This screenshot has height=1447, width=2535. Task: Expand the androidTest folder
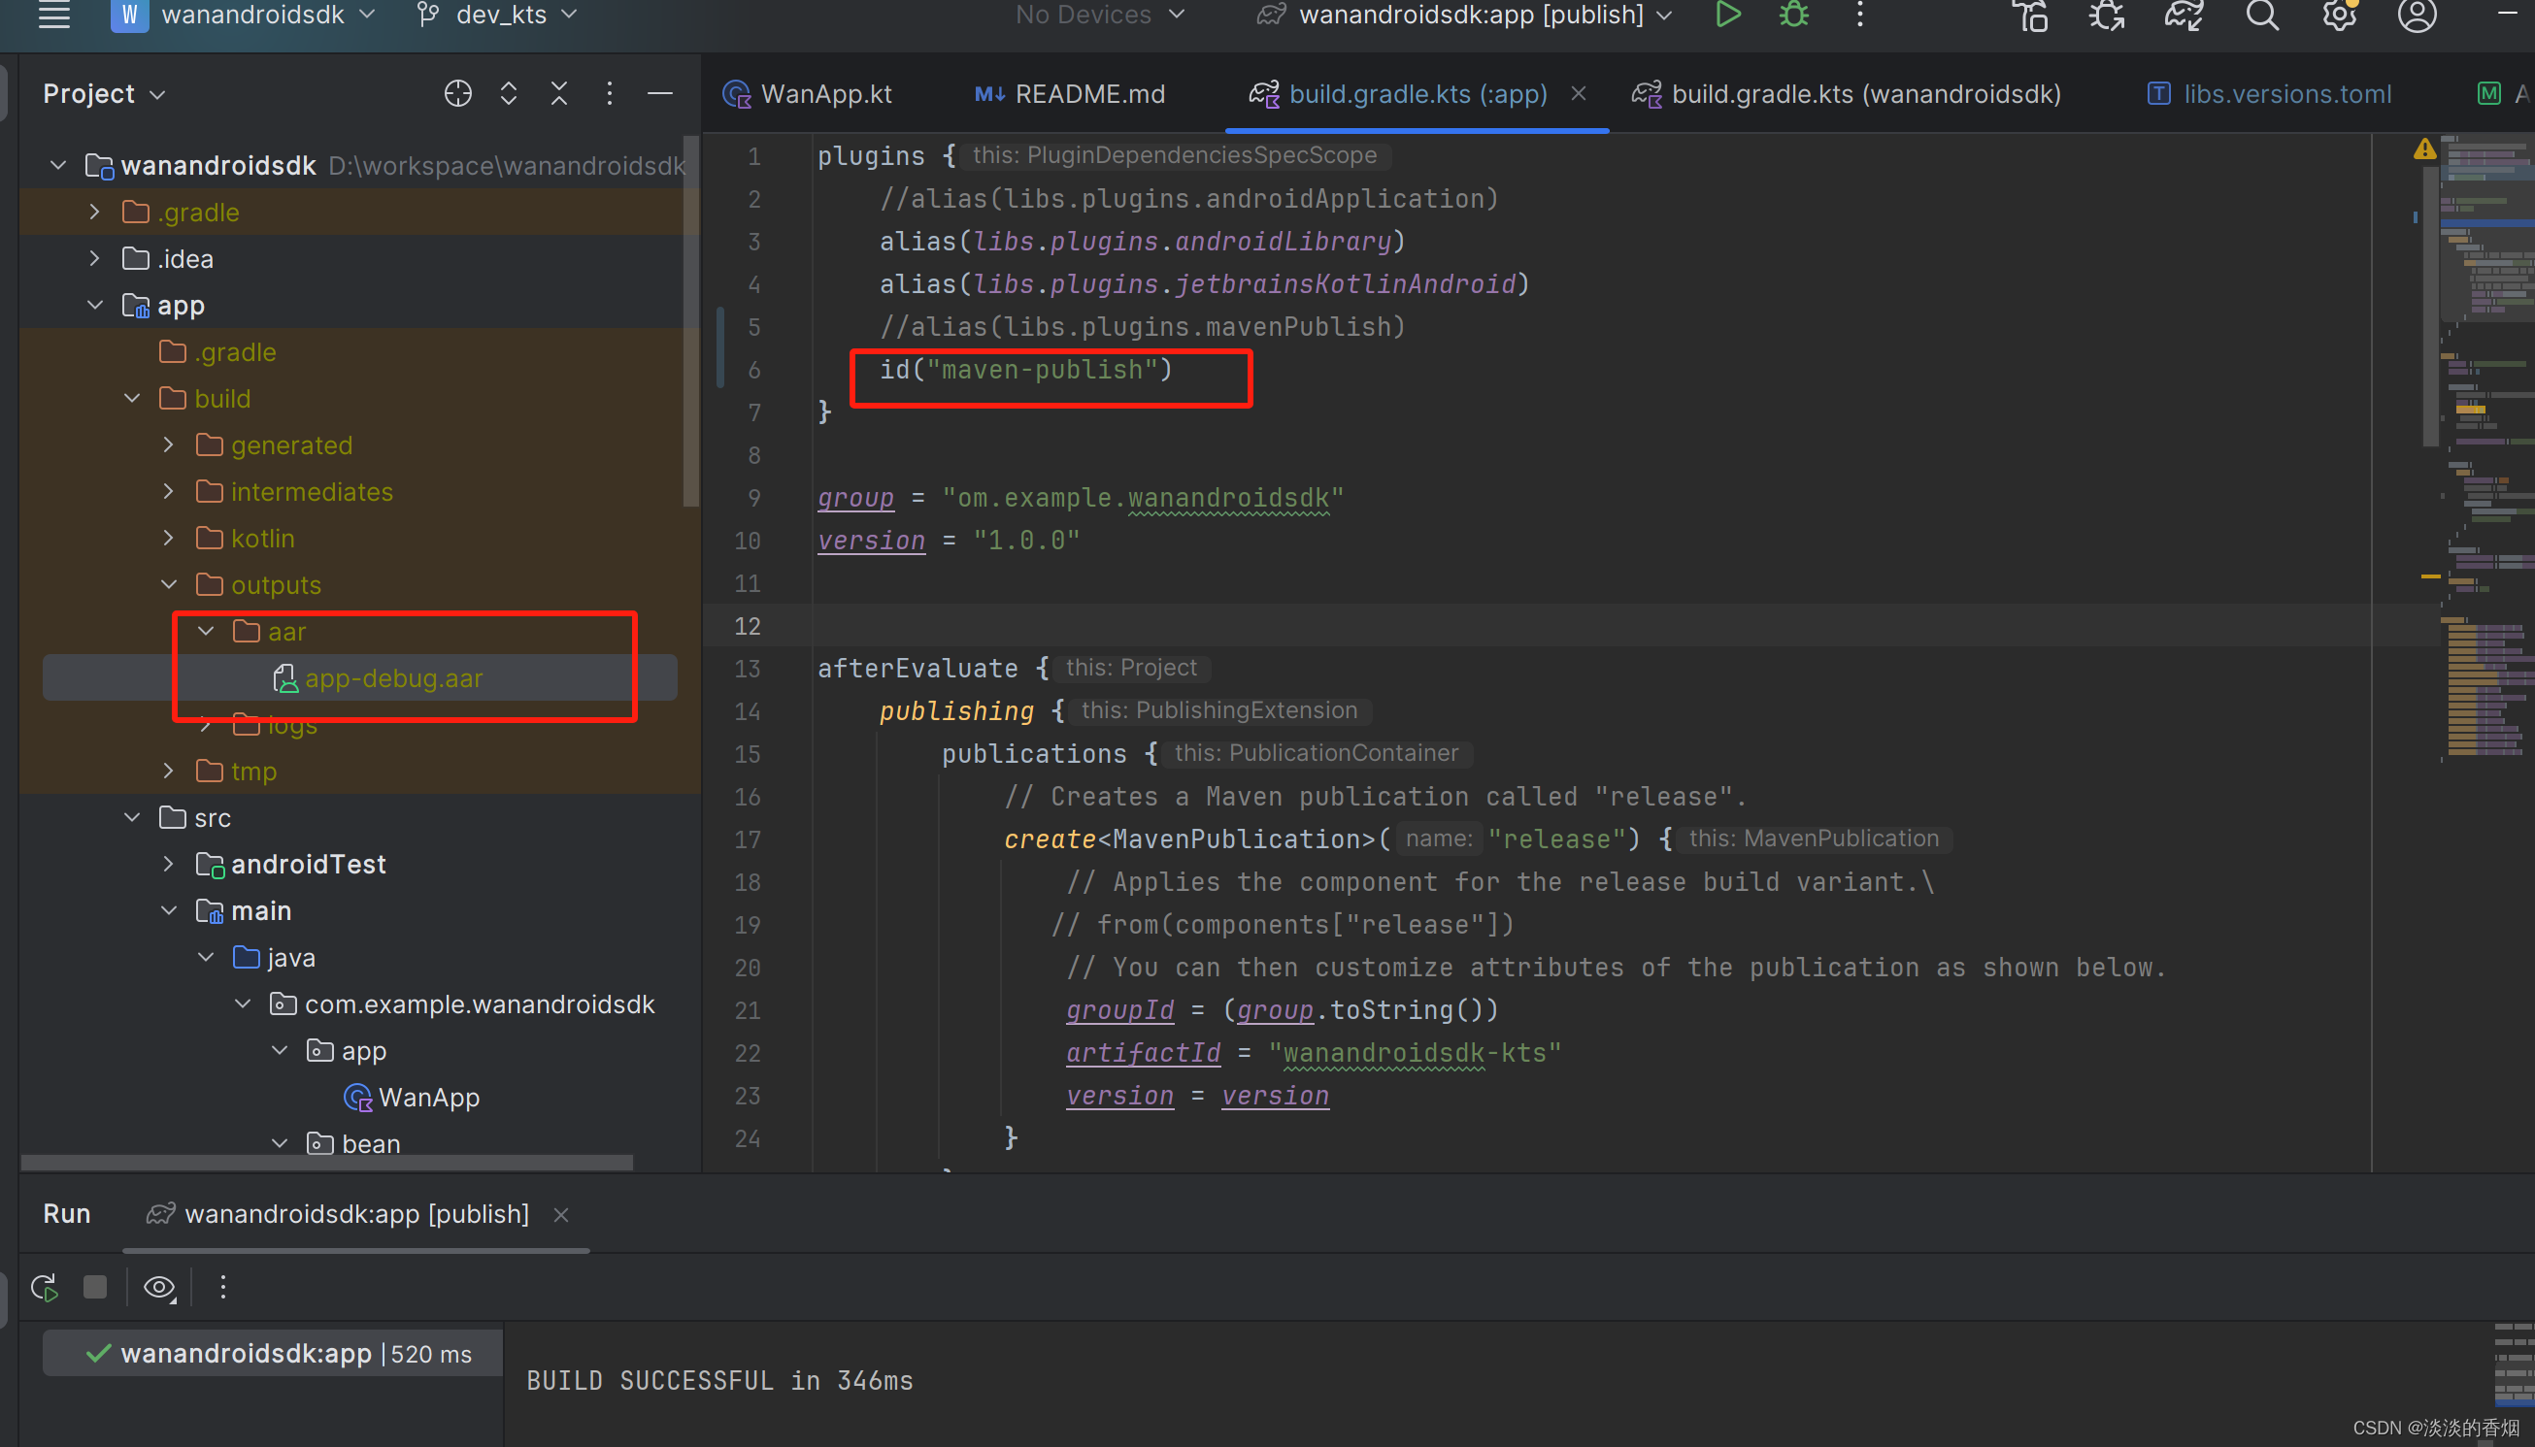(168, 865)
